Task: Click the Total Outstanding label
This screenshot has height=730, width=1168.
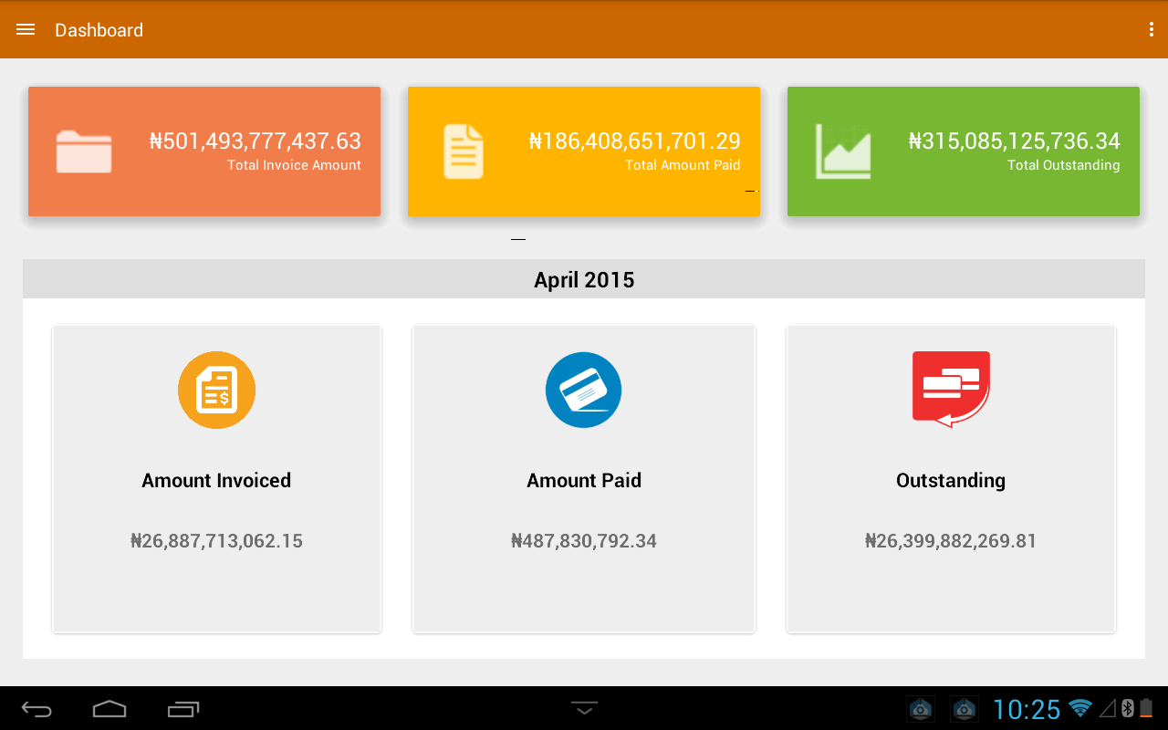Action: (1064, 165)
